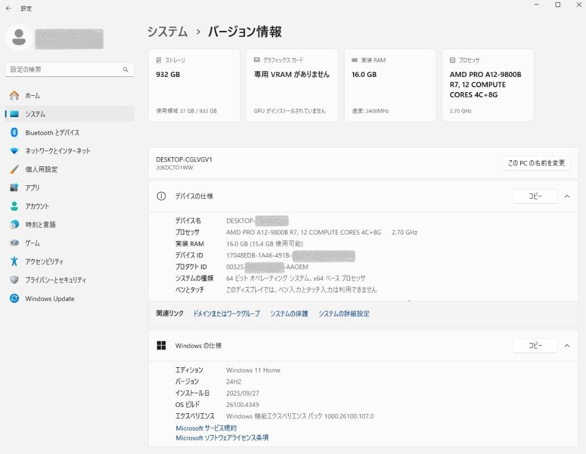Collapse the Windows の仕様 section chevron
586x454 pixels.
[x=567, y=346]
